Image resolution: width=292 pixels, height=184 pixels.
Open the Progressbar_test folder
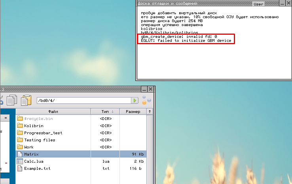click(x=43, y=133)
